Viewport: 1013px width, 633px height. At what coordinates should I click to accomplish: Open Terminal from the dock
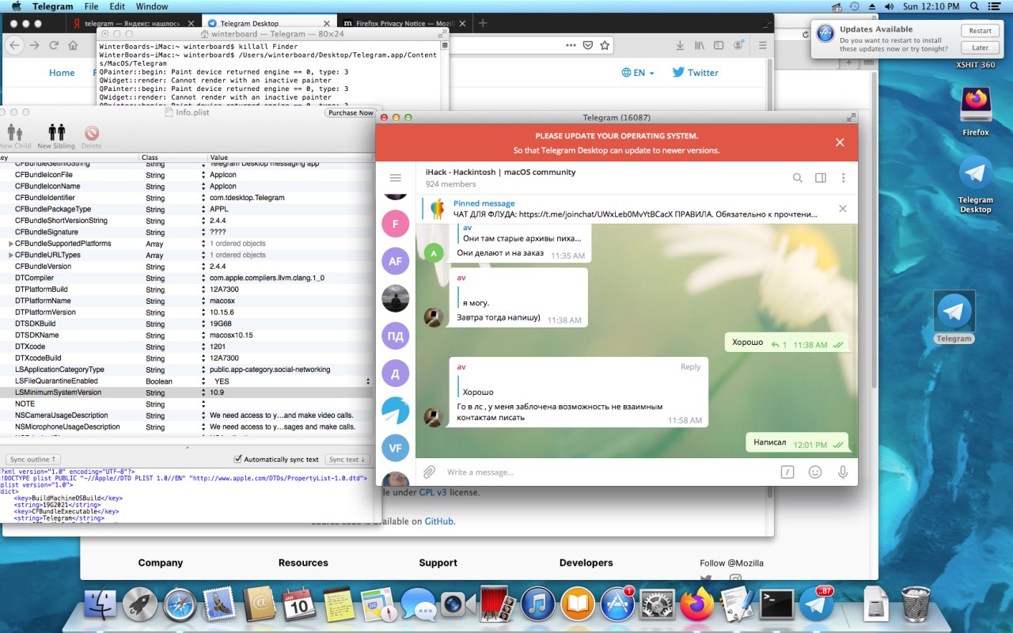pos(776,605)
